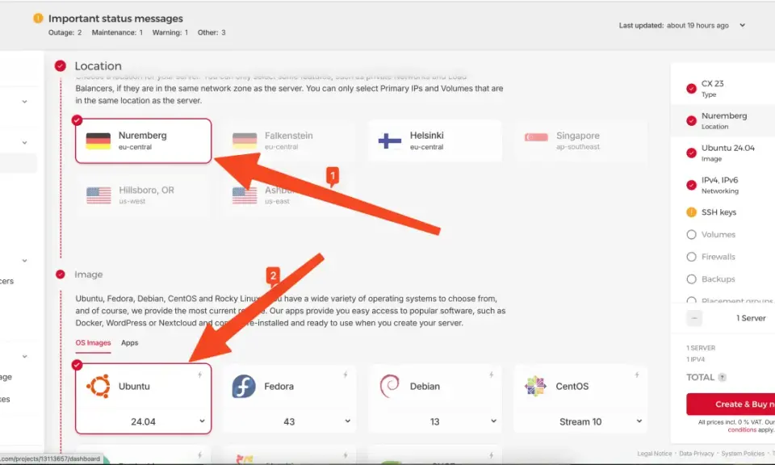
Task: Click the Outage: 2 status count
Action: tap(65, 32)
